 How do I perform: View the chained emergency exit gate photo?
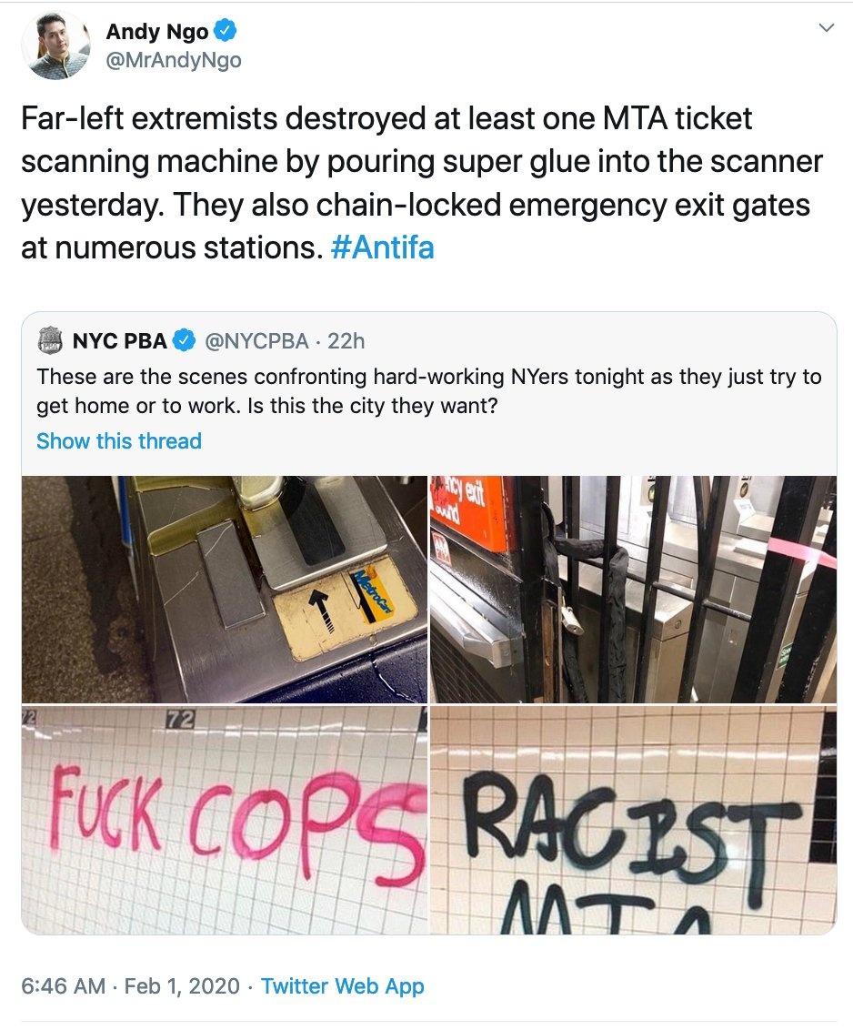pyautogui.click(x=633, y=590)
